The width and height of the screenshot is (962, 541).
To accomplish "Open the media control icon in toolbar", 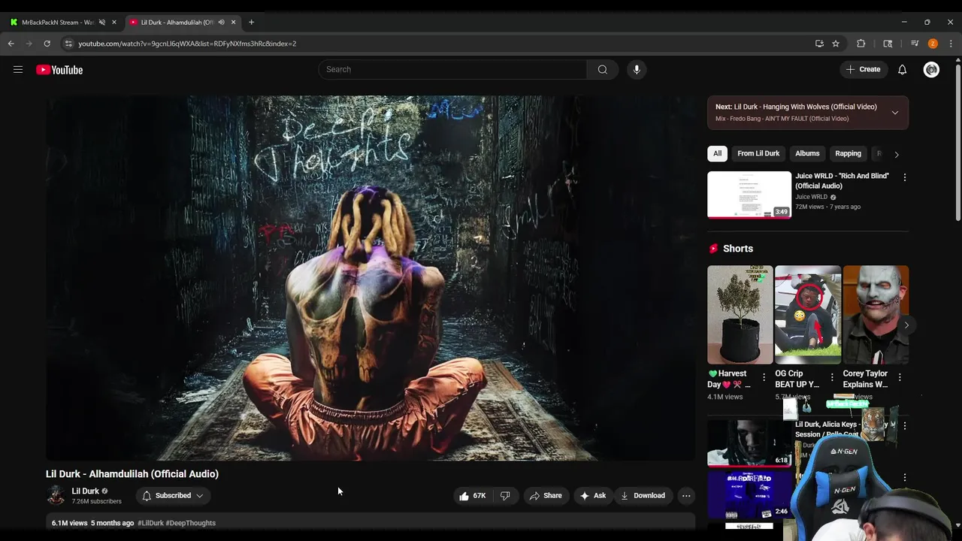I will click(x=915, y=44).
